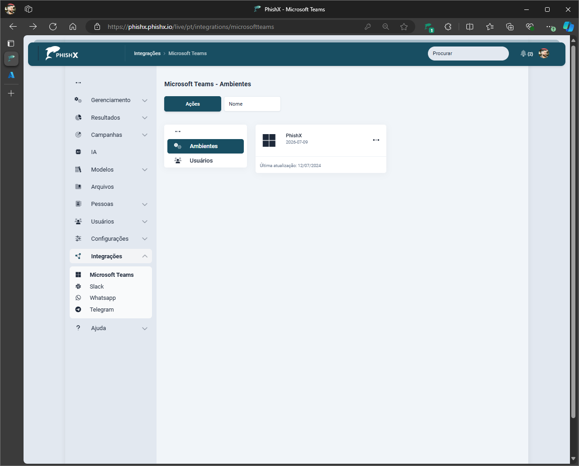The width and height of the screenshot is (579, 466).
Task: Add page to favorites star icon
Action: click(404, 27)
